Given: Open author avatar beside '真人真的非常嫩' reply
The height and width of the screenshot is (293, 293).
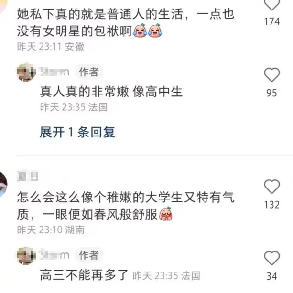Looking at the screenshot, I should coord(26,72).
